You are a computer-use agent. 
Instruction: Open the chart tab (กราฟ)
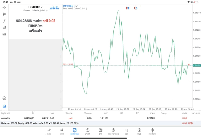point(62,132)
